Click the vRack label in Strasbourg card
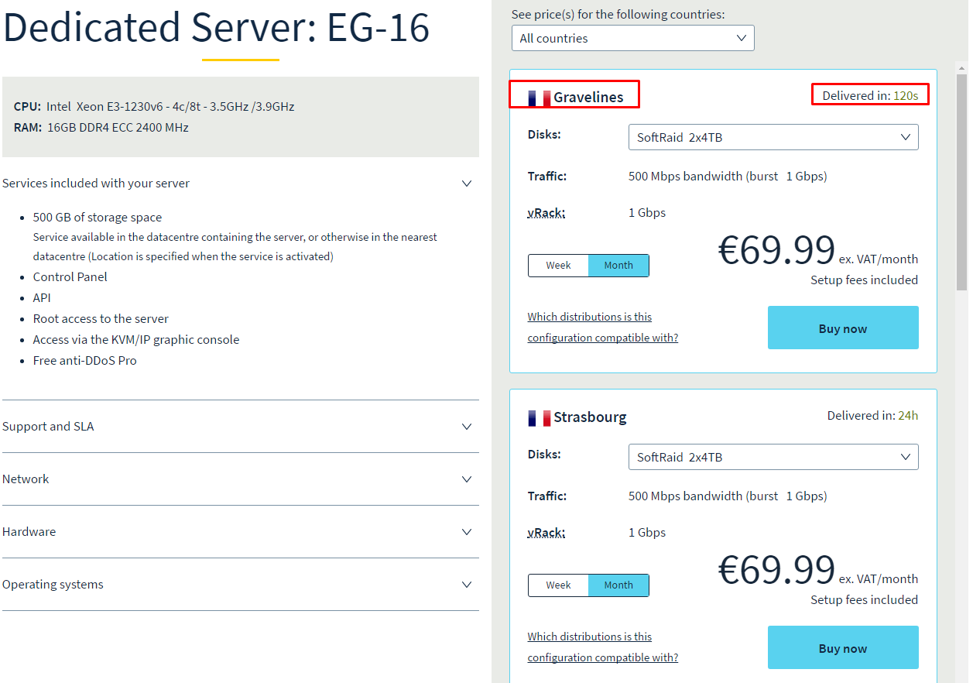Screen dimensions: 973x683 click(546, 533)
